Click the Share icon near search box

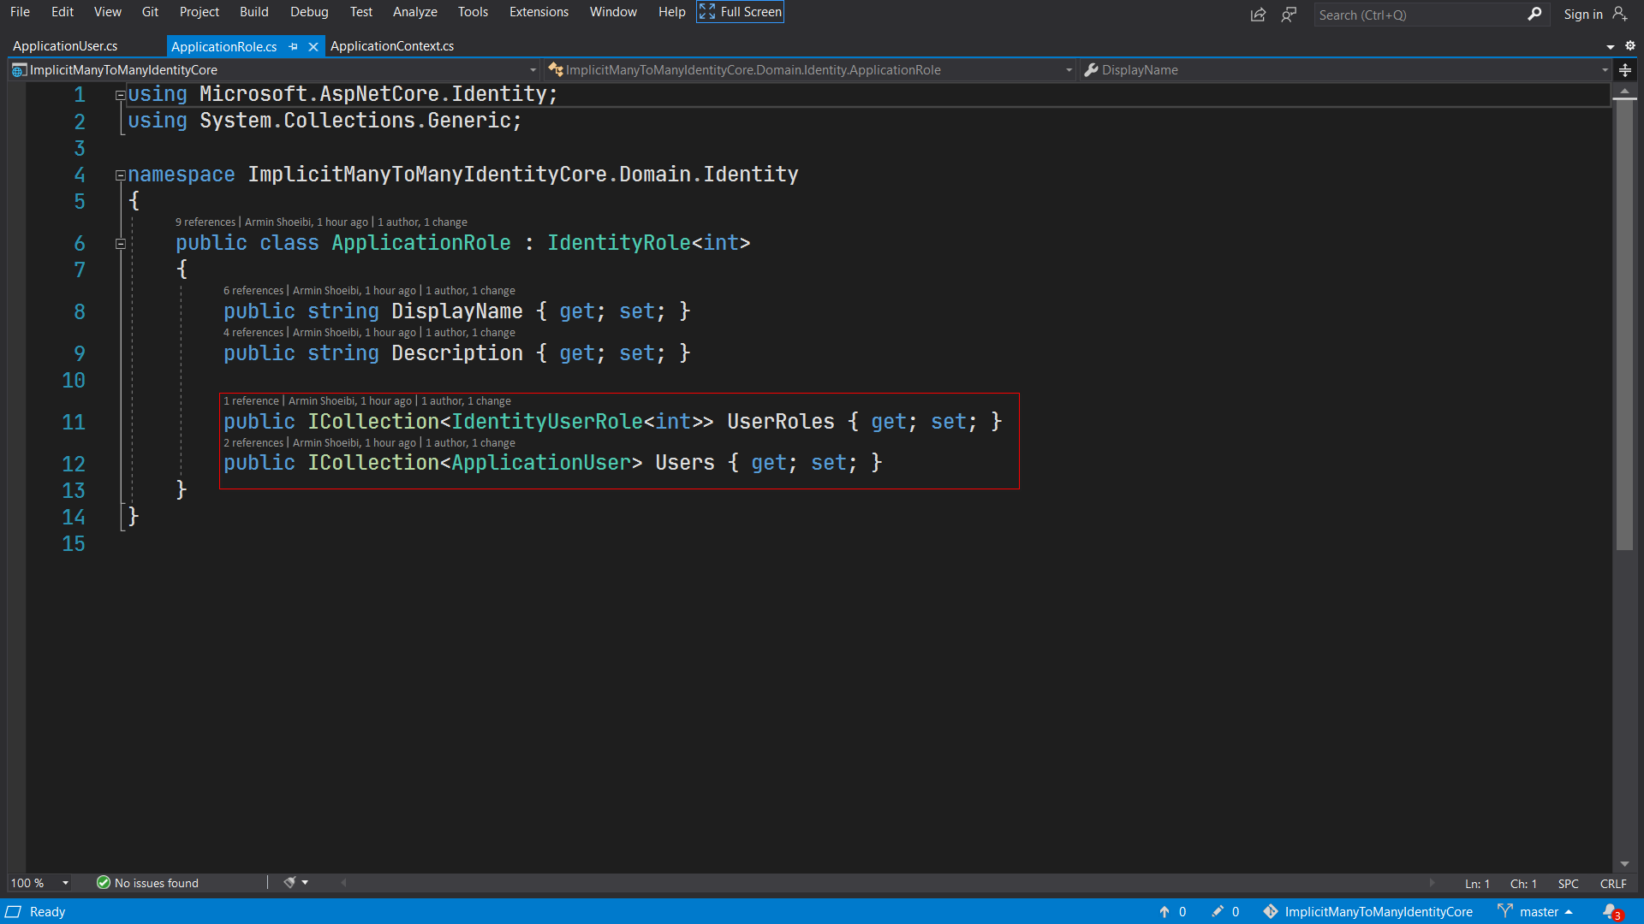(1257, 15)
